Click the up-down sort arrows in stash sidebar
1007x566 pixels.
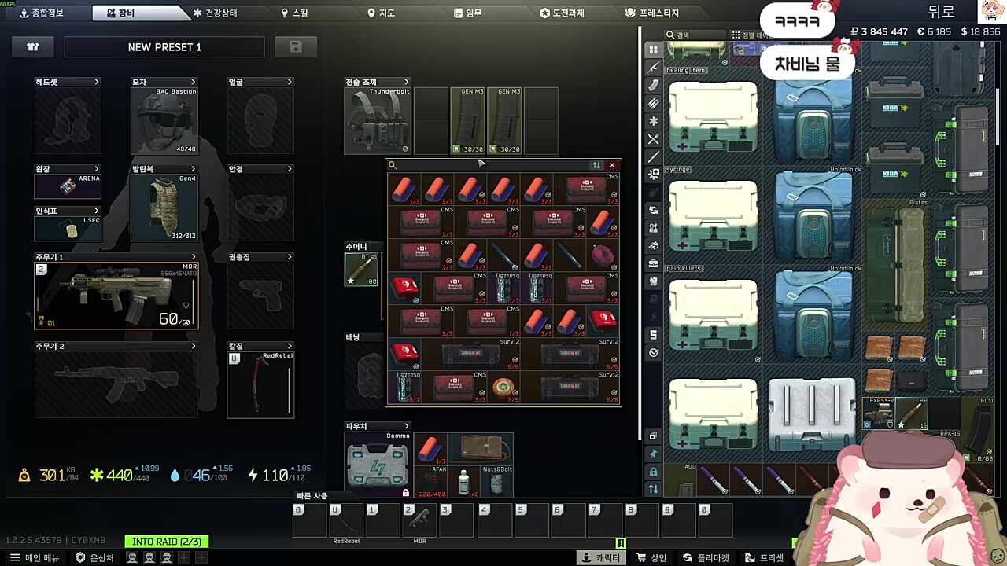(x=653, y=489)
